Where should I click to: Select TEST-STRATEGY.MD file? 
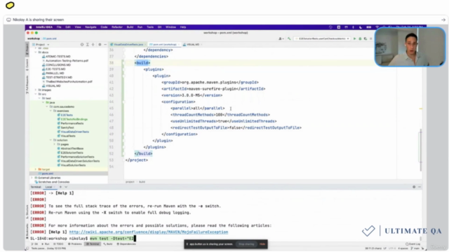(59, 78)
